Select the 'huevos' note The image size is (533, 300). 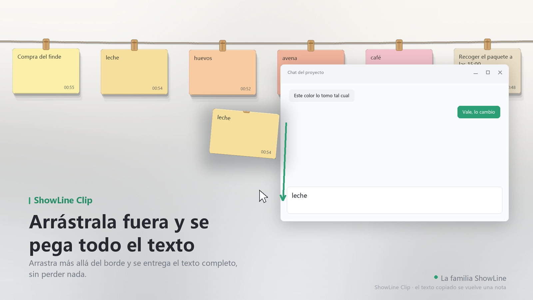[x=223, y=72]
